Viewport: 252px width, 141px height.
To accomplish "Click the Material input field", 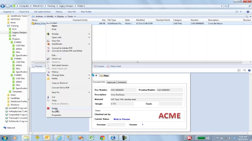I will (x=146, y=99).
